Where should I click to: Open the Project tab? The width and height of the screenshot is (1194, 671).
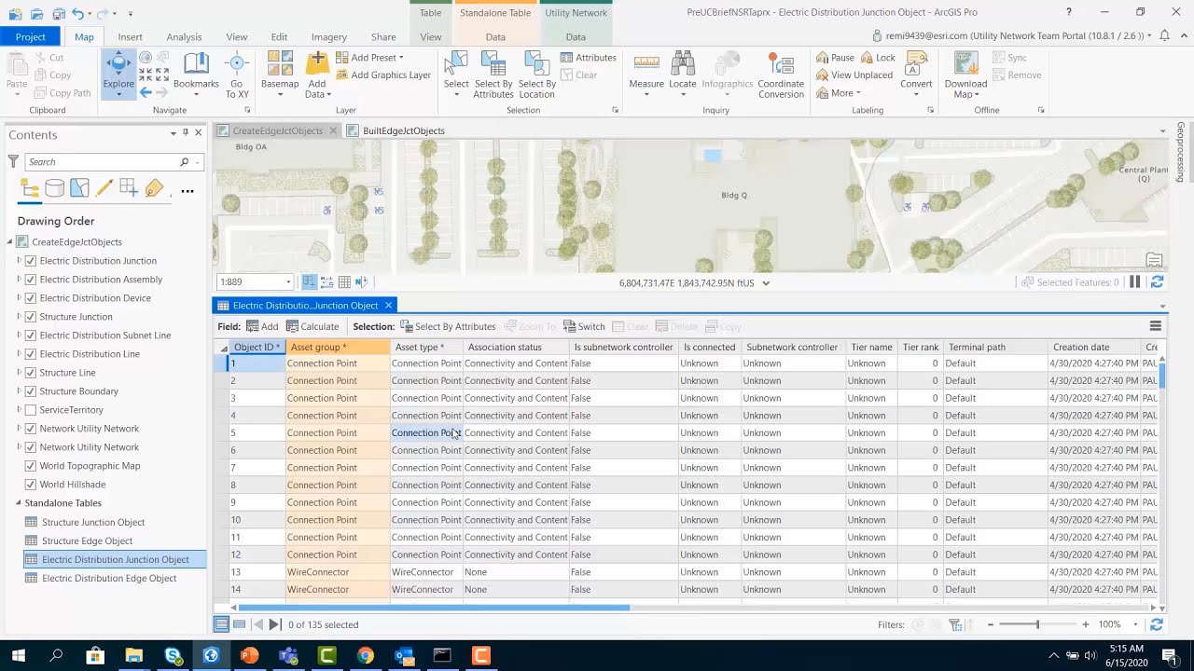(x=30, y=36)
